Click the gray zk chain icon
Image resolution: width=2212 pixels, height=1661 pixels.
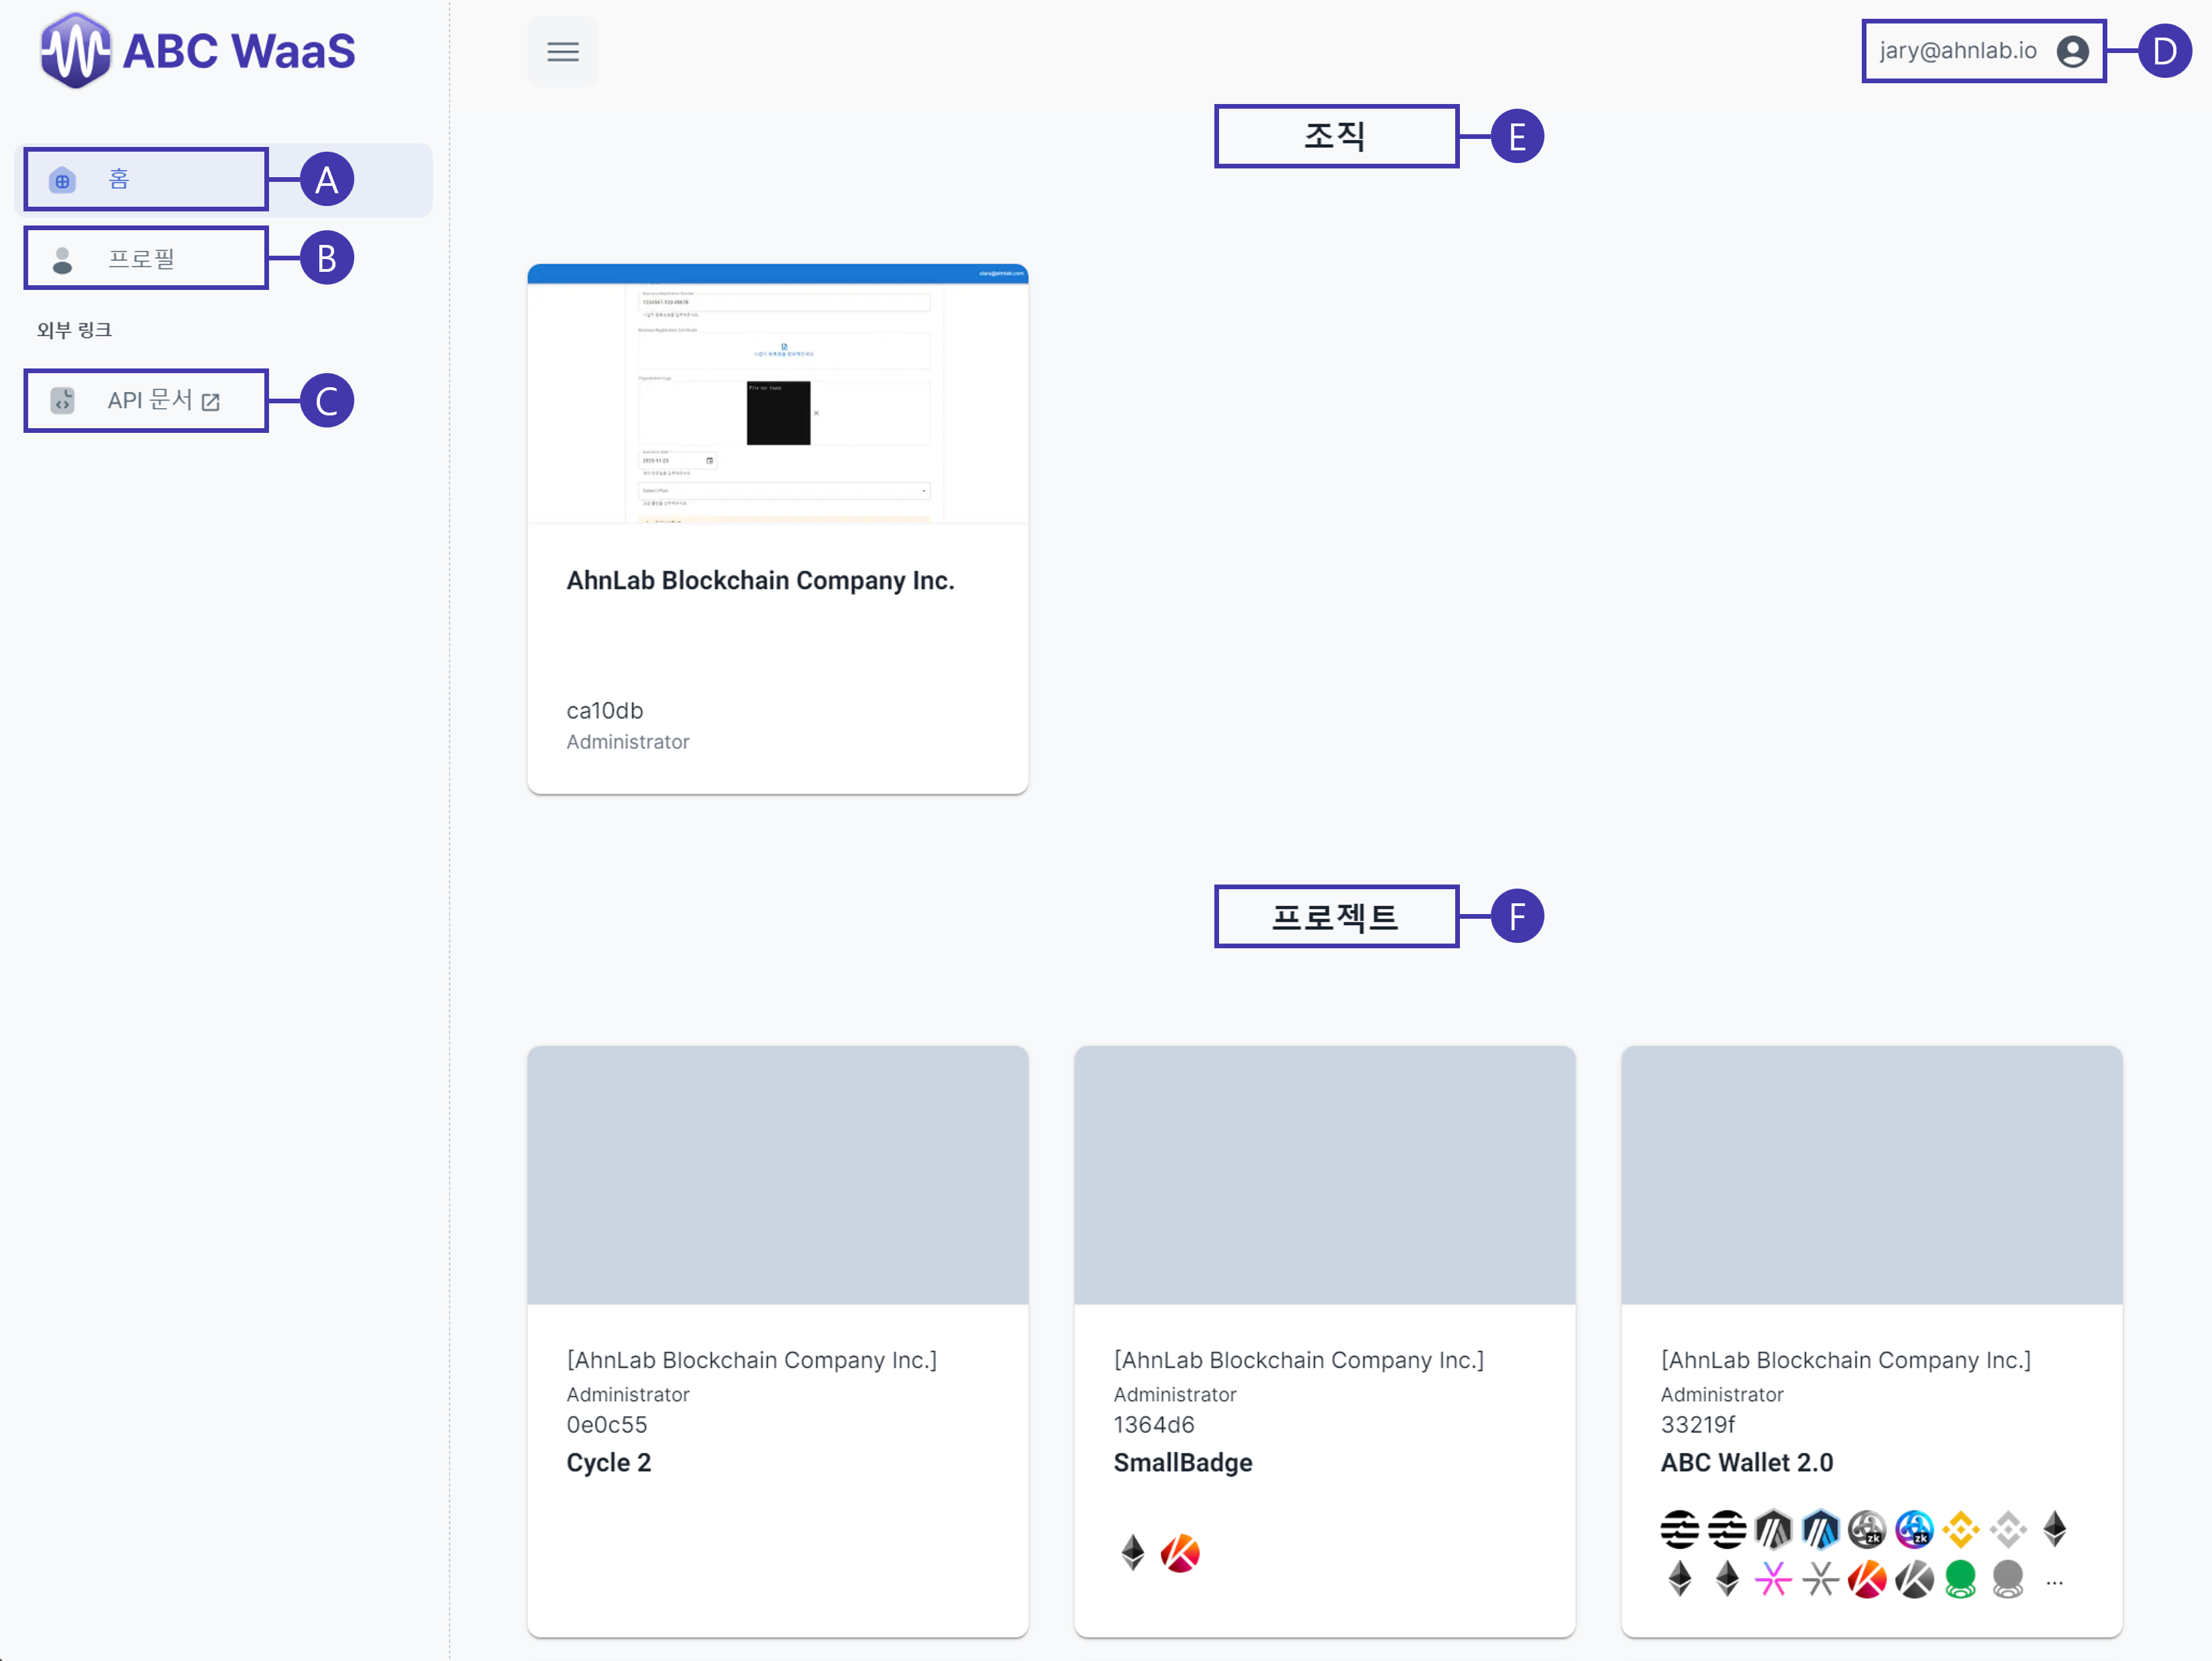click(1867, 1529)
